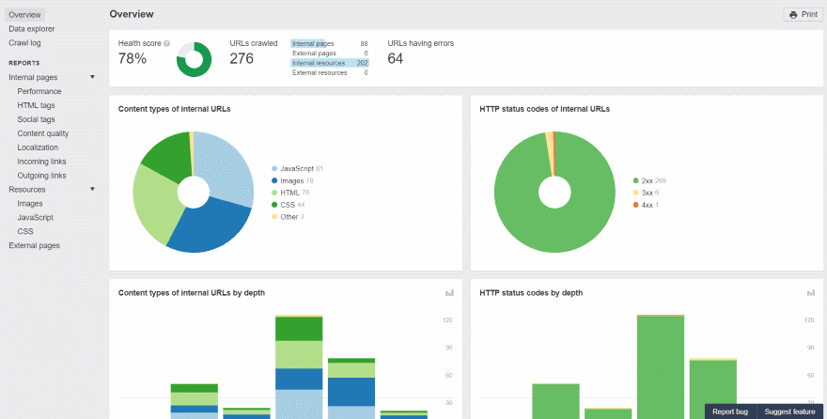Click the Report bug button
The image size is (827, 419).
[x=729, y=411]
